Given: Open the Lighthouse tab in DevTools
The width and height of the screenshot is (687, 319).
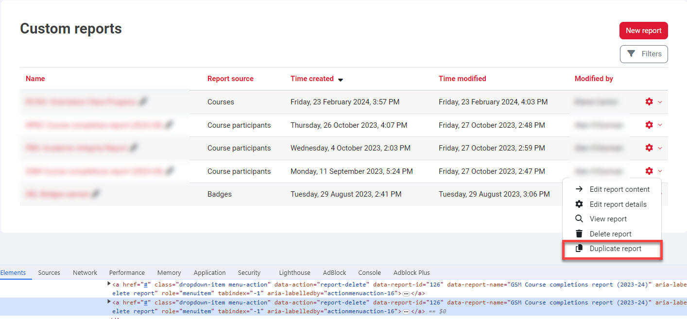Looking at the screenshot, I should coord(294,272).
